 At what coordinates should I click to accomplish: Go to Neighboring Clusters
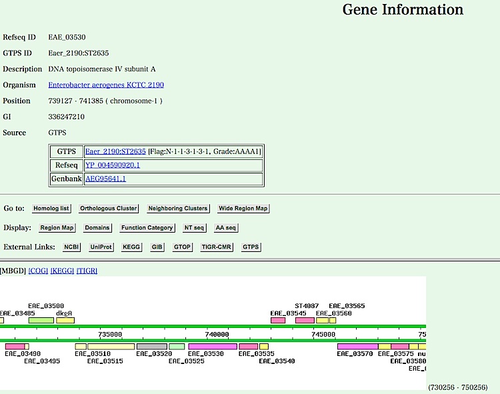coord(178,209)
